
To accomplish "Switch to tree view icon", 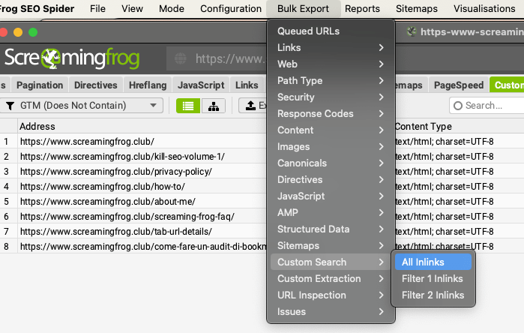I will tap(213, 106).
